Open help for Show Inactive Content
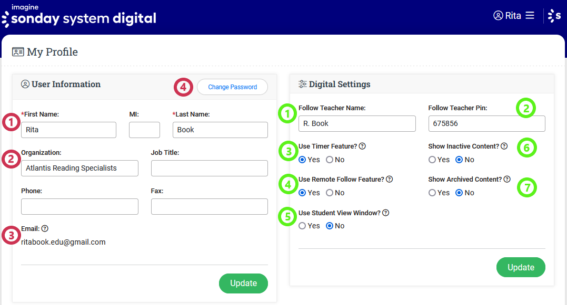 (x=504, y=146)
